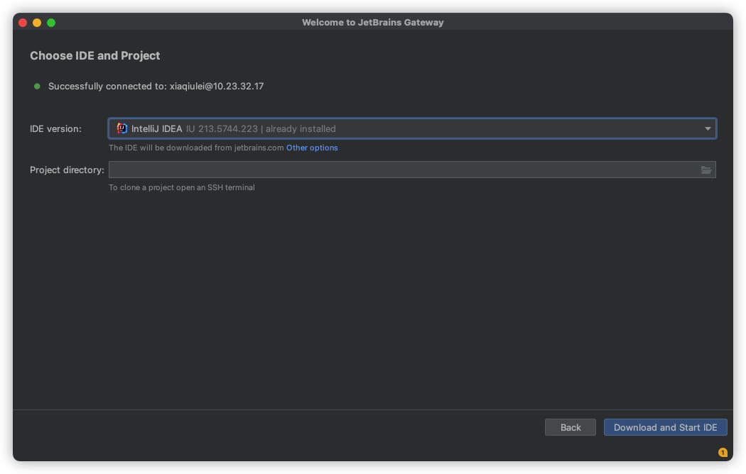Screen dimensions: 746x474
Task: Click the green connection status dot
Action: [x=37, y=87]
